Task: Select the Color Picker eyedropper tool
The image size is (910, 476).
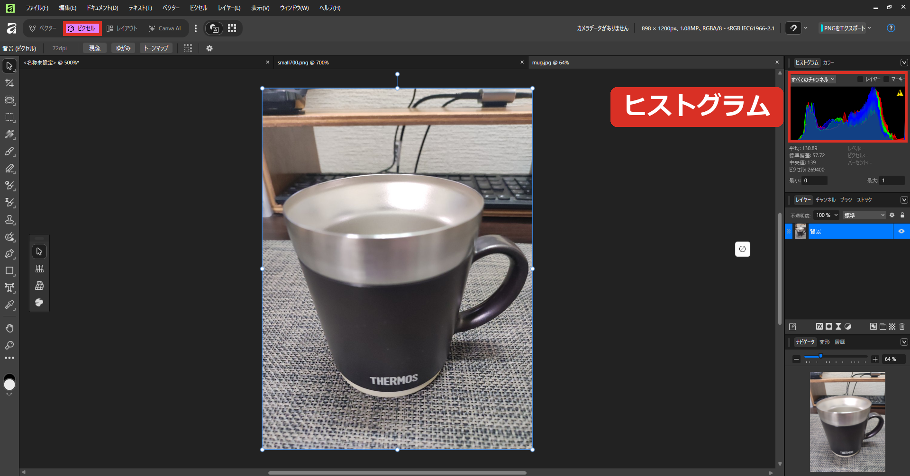Action: click(x=9, y=305)
